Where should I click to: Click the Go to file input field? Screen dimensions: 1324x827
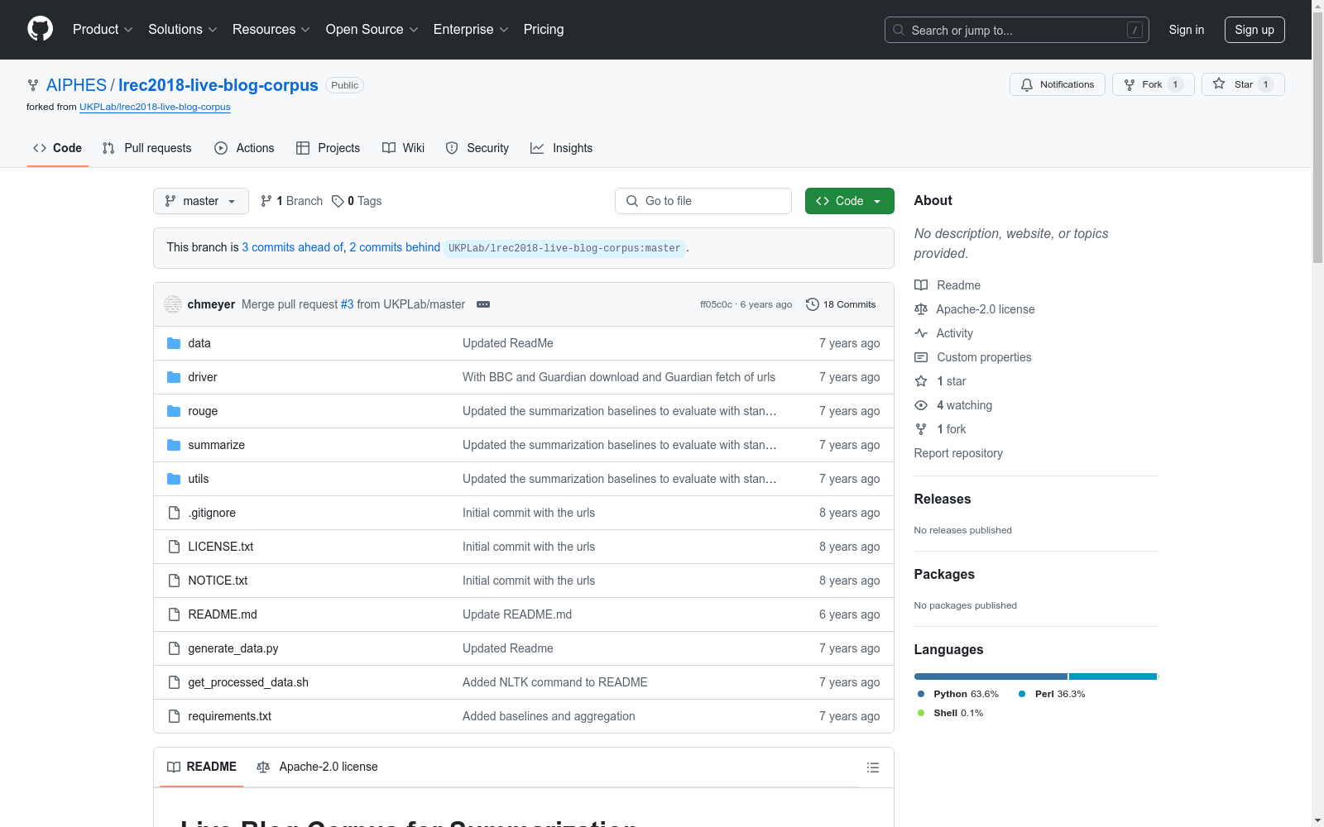tap(703, 201)
